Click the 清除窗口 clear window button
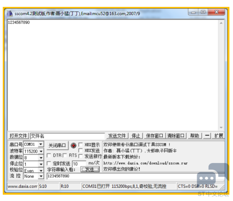 click(x=176, y=136)
